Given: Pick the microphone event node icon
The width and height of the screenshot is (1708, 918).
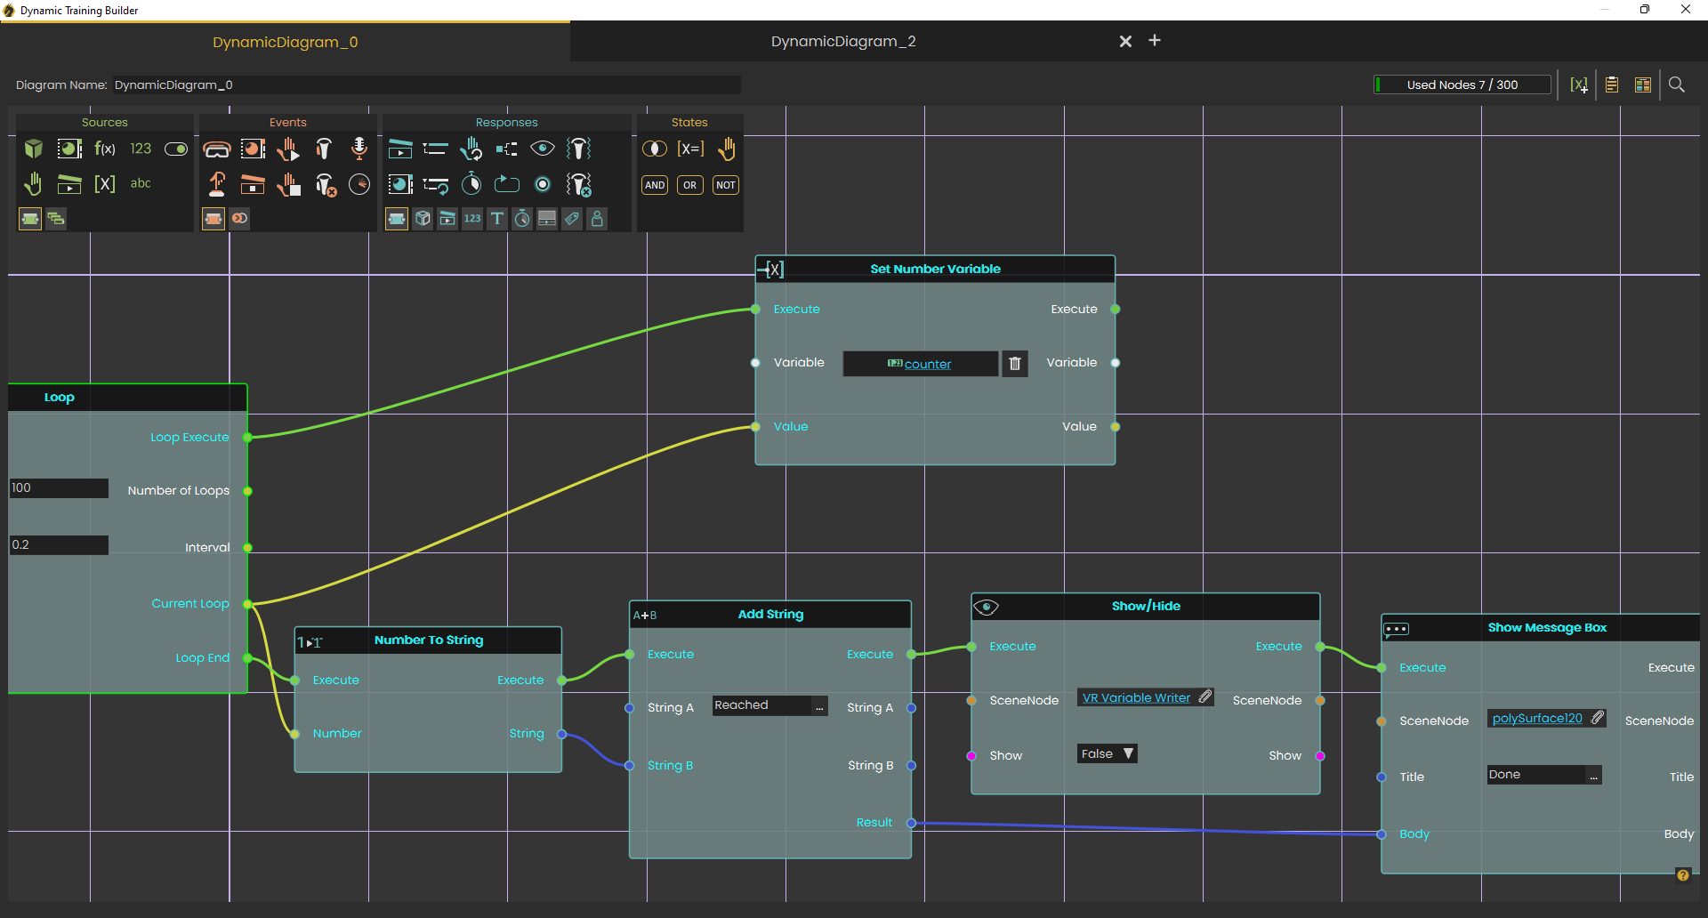Looking at the screenshot, I should tap(359, 149).
